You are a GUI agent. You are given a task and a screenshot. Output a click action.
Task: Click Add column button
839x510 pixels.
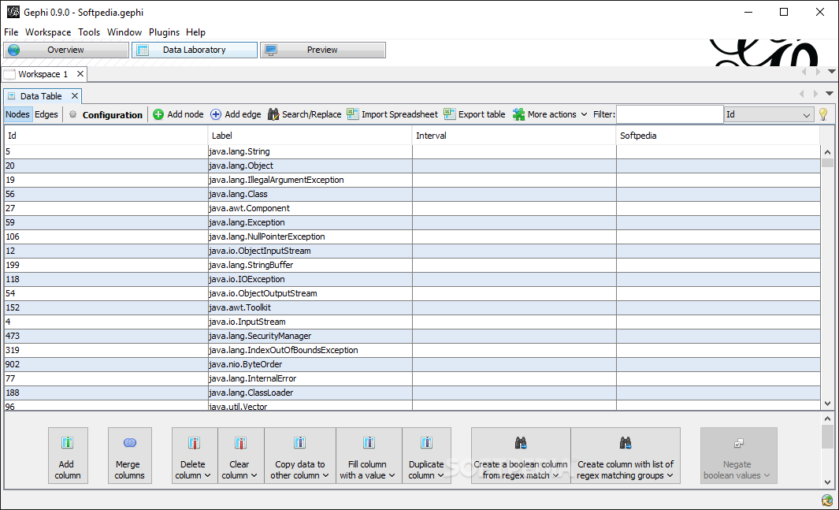pos(68,456)
